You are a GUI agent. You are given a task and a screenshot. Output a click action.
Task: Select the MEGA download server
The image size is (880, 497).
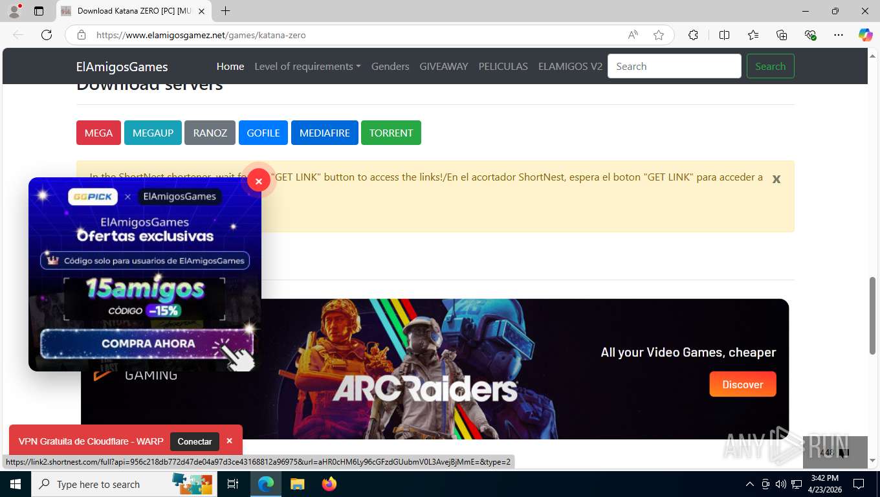pos(98,133)
